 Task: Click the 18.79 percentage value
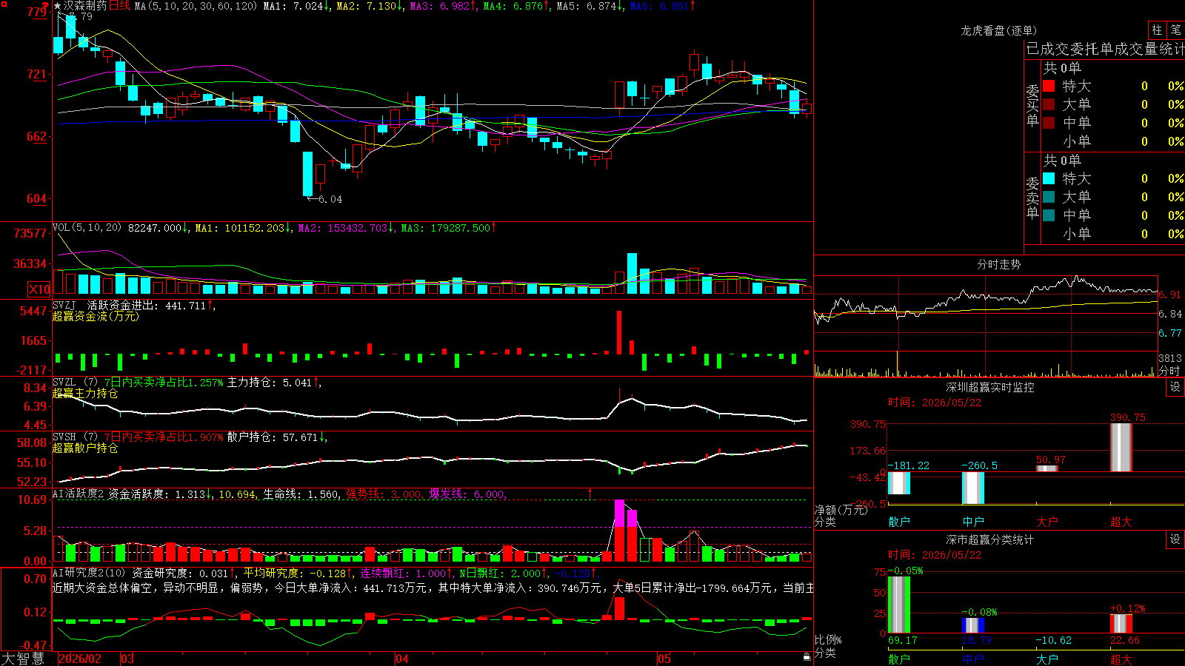tap(977, 640)
